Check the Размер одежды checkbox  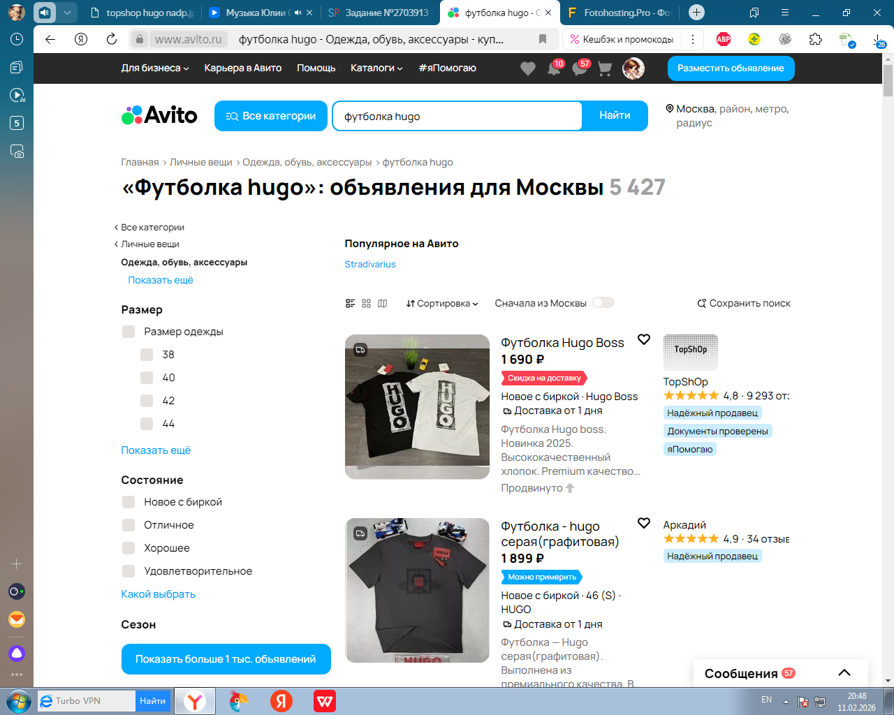pyautogui.click(x=129, y=332)
